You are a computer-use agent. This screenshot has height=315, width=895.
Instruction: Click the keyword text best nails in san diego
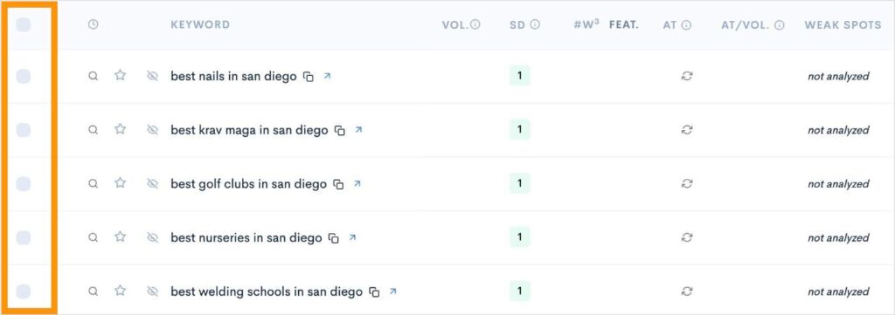tap(233, 76)
